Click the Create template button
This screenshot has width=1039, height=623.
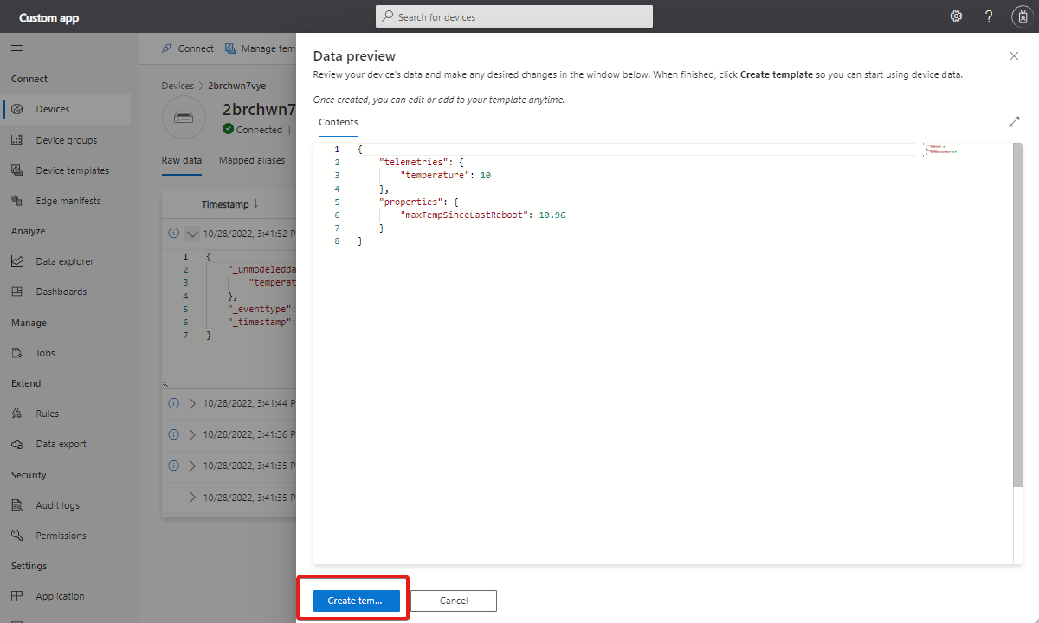coord(357,601)
